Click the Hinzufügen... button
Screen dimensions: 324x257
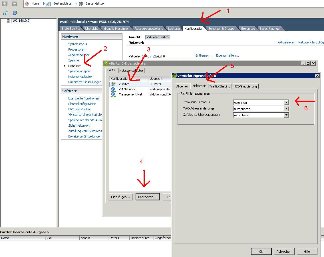click(120, 197)
